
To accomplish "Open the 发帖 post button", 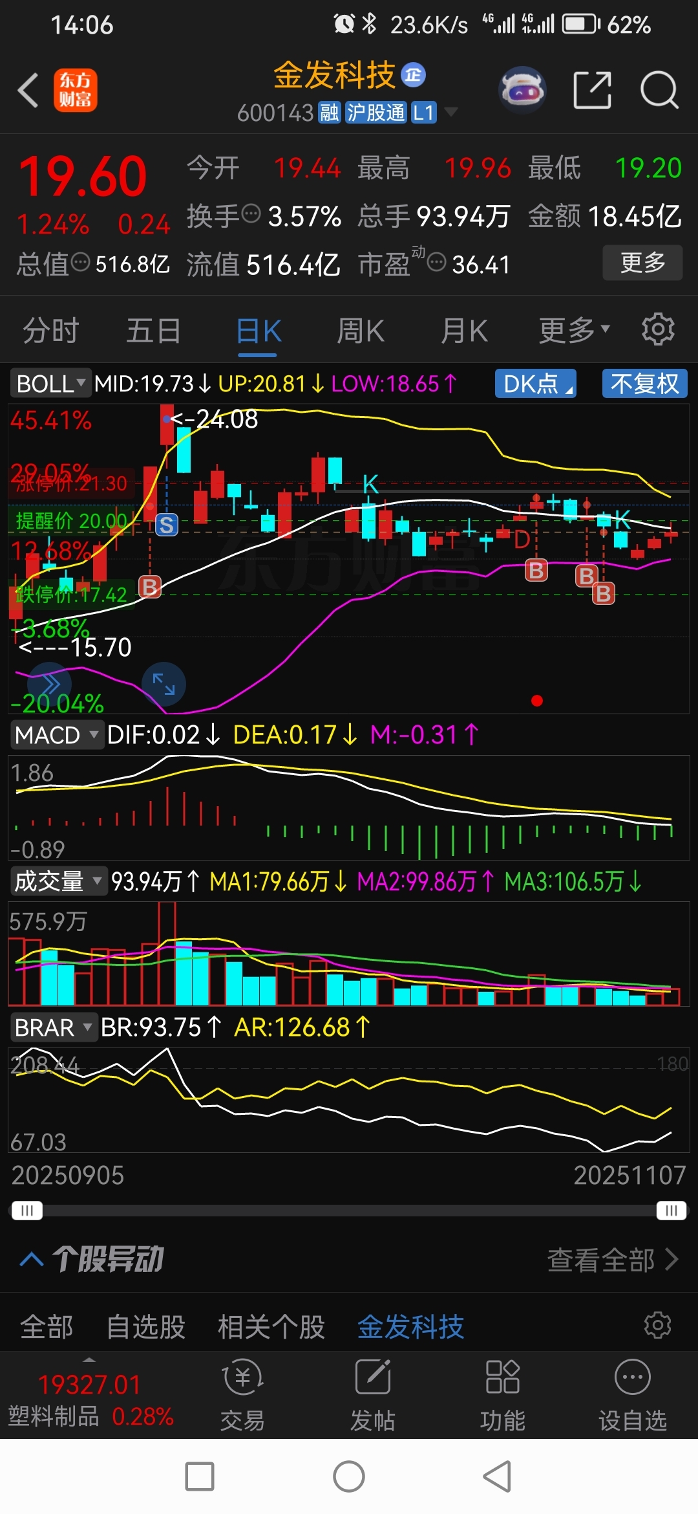I will click(x=373, y=1396).
